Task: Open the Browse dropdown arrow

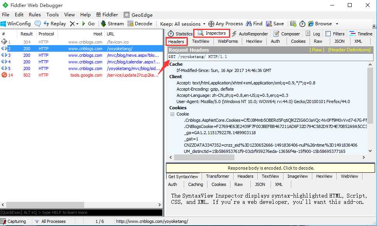Action: tap(337, 24)
